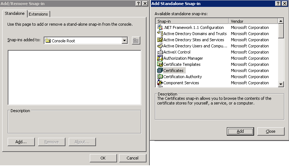Select the Certificate Templates icon
The image size is (289, 166).
(x=160, y=64)
